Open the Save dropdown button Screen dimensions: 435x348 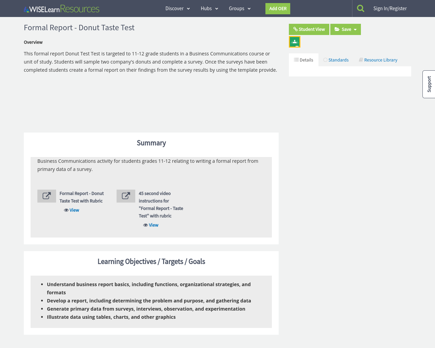tap(346, 30)
